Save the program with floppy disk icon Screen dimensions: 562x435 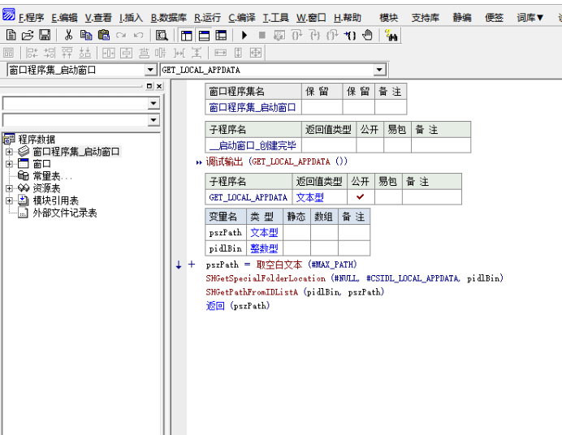[45, 35]
